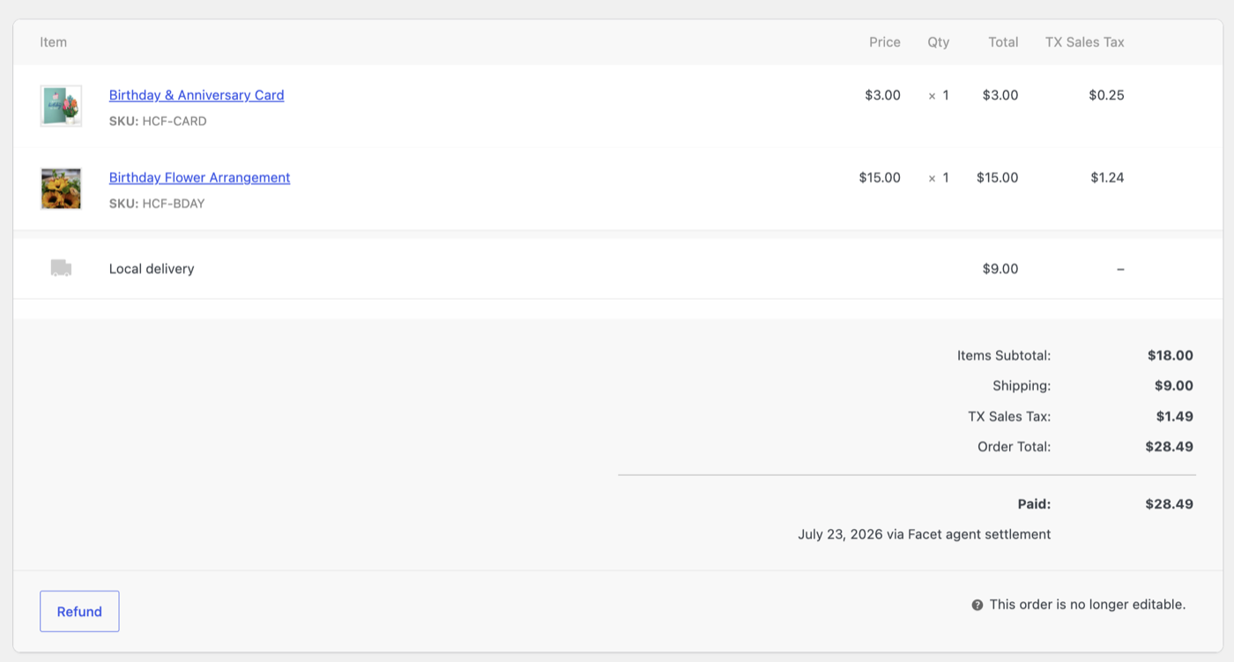This screenshot has height=662, width=1234.
Task: Click the $9.00 local delivery total
Action: (x=1000, y=269)
